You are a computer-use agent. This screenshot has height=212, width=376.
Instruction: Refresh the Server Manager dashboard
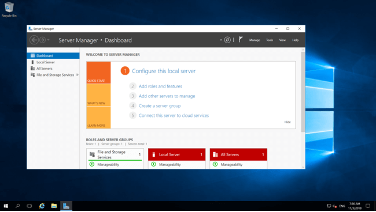227,40
